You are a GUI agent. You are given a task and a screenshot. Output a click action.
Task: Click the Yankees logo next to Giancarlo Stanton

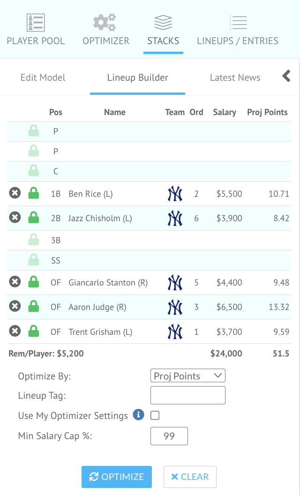(175, 283)
